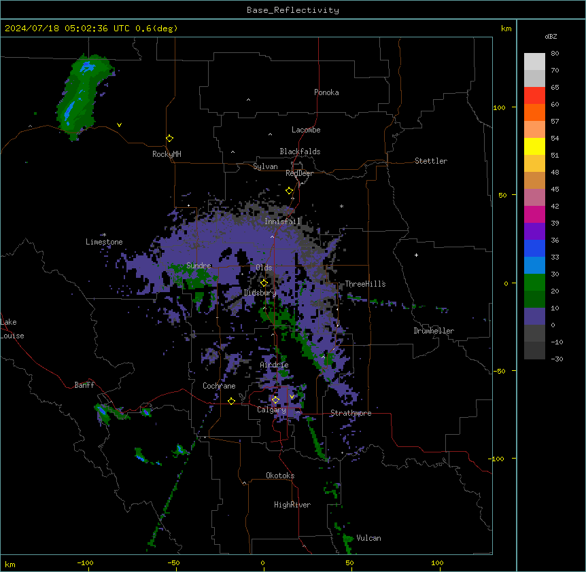This screenshot has height=572, width=586.
Task: Select the Airdrie city label
Action: pos(274,365)
